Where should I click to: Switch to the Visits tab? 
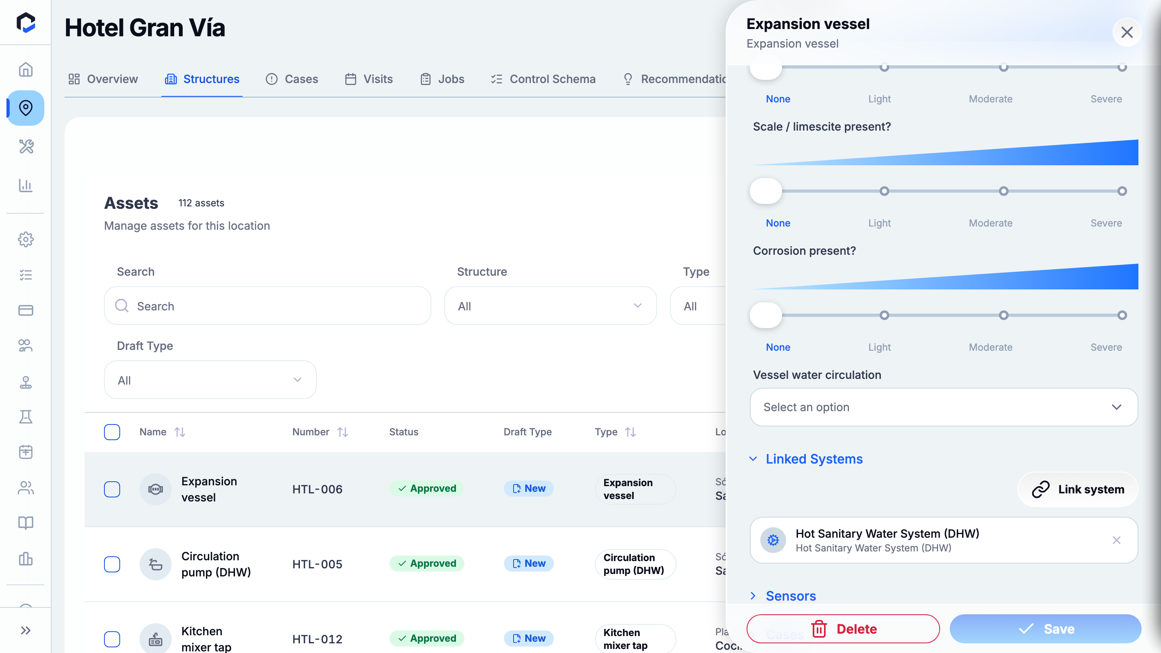point(369,79)
